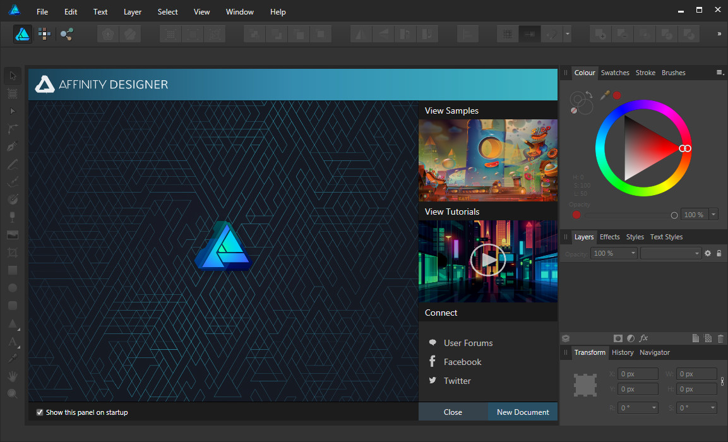Screen dimensions: 728x442
Task: Open the Layer menu
Action: click(133, 11)
